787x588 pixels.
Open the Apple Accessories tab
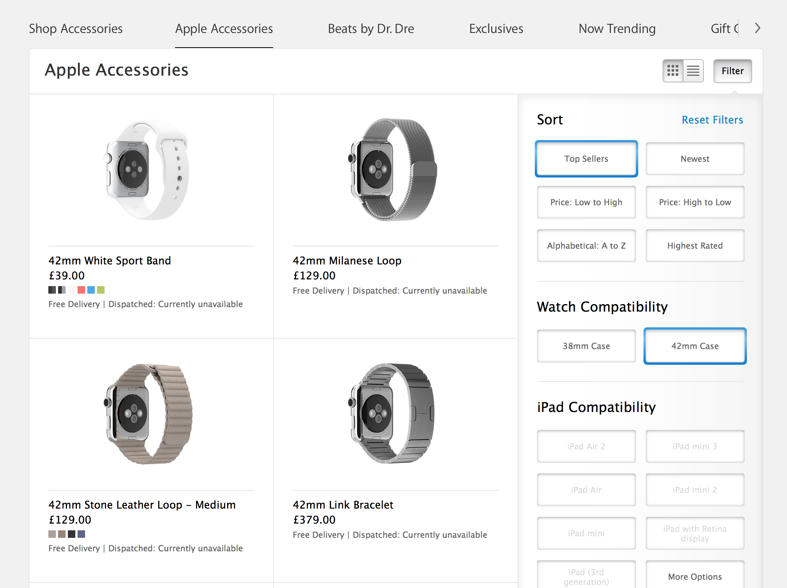tap(224, 28)
